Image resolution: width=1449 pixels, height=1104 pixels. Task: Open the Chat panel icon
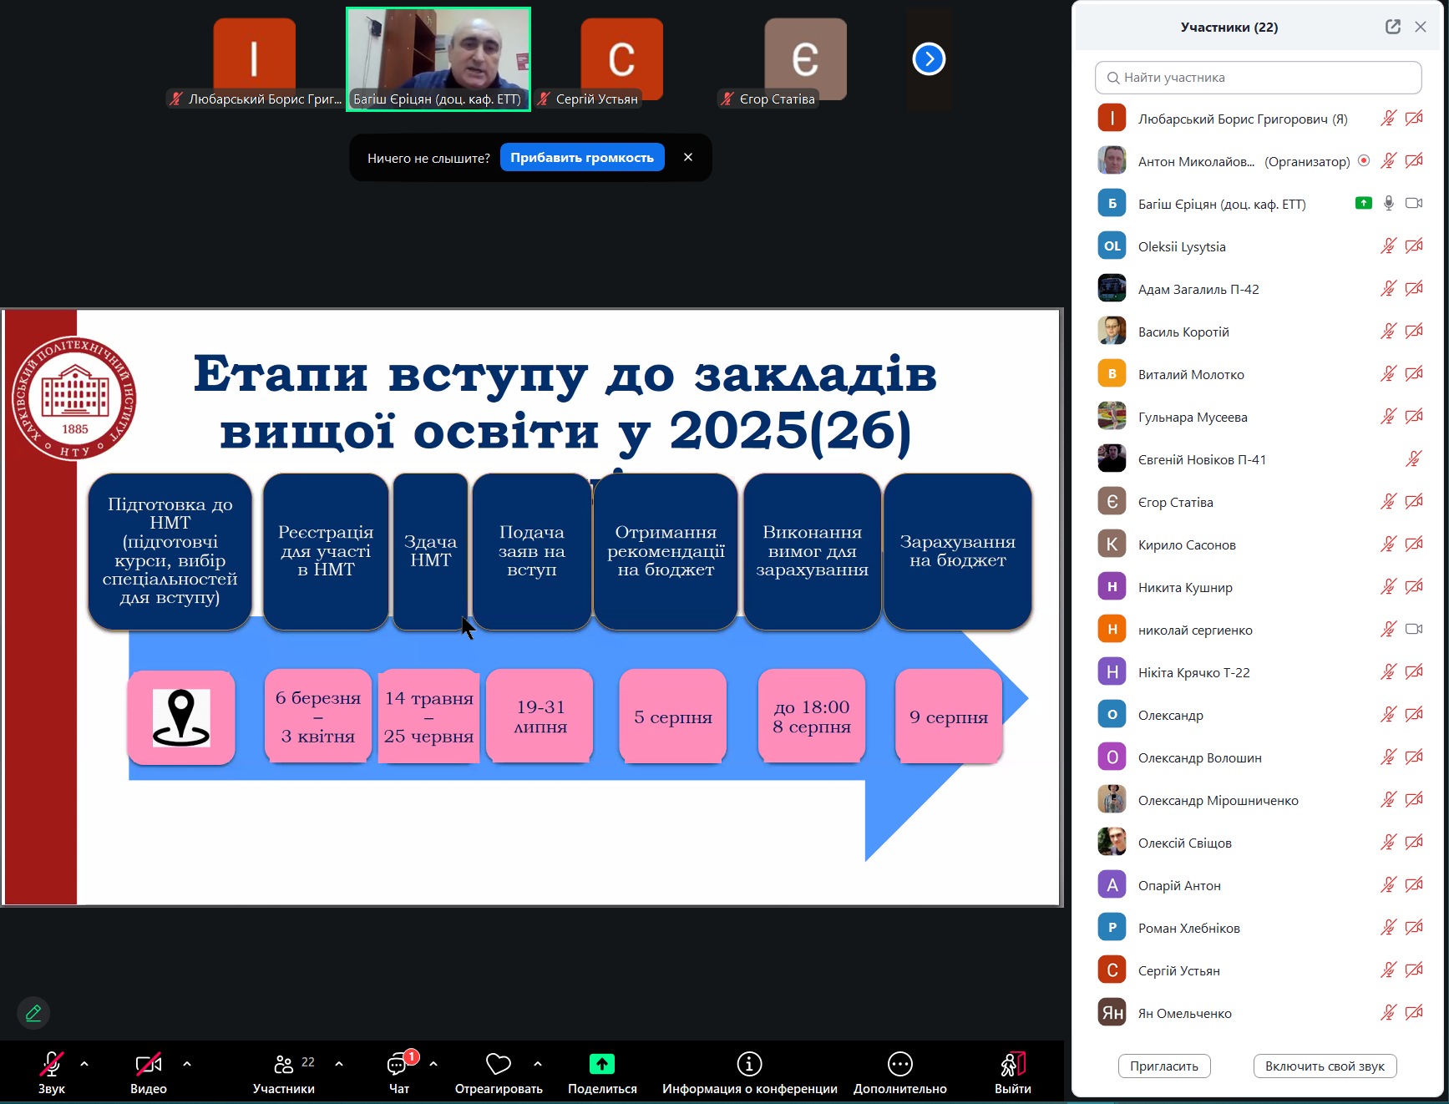(398, 1065)
